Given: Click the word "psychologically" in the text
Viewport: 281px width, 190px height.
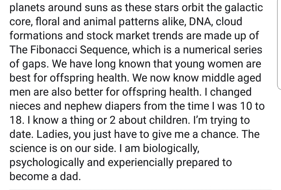Looking at the screenshot, I should tap(47, 163).
